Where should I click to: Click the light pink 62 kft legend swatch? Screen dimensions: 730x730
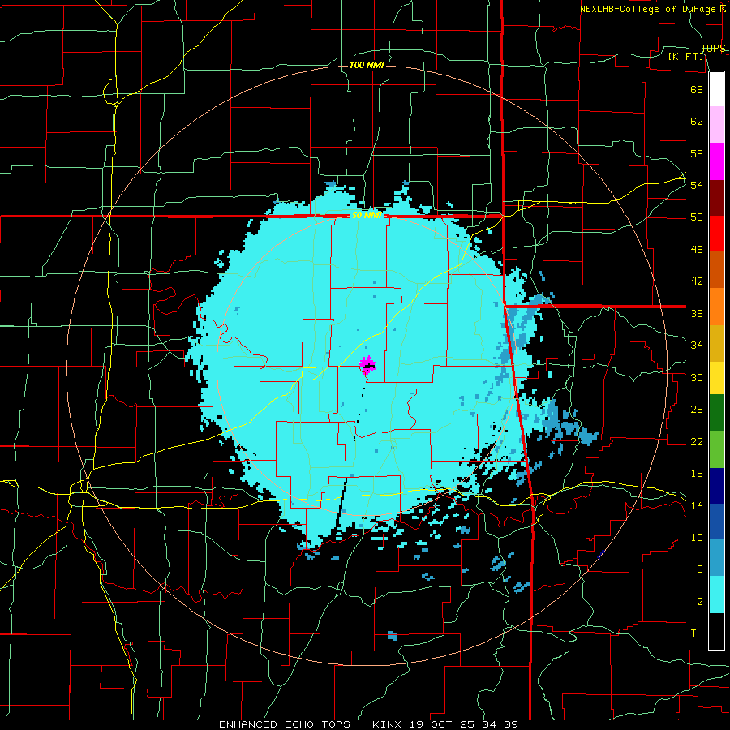[716, 125]
